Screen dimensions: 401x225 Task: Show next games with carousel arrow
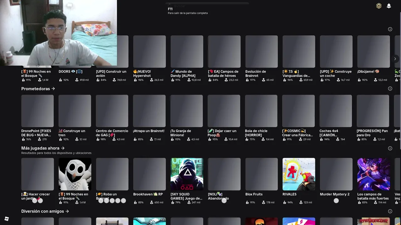[395, 59]
